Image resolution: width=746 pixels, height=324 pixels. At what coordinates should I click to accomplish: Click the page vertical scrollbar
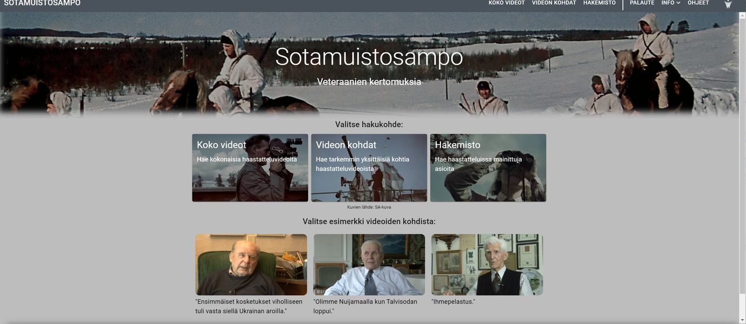(742, 162)
